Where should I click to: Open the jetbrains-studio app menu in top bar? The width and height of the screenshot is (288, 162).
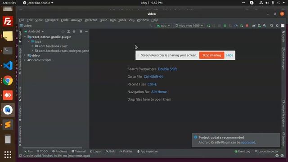pos(38,3)
